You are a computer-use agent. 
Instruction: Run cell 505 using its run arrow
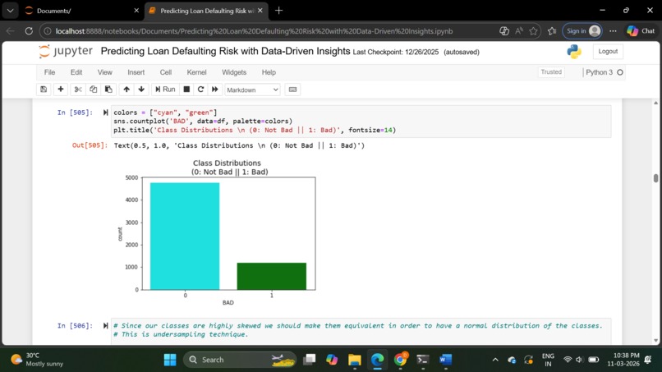(x=106, y=113)
